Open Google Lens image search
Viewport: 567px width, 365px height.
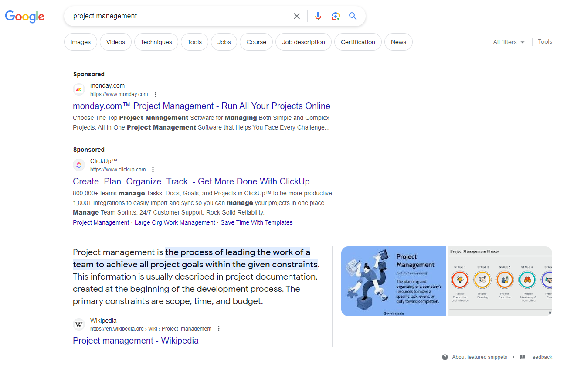tap(335, 16)
